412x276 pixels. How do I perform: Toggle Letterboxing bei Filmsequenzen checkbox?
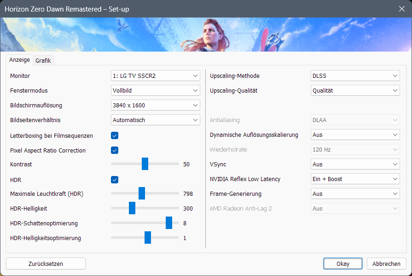[x=115, y=135]
